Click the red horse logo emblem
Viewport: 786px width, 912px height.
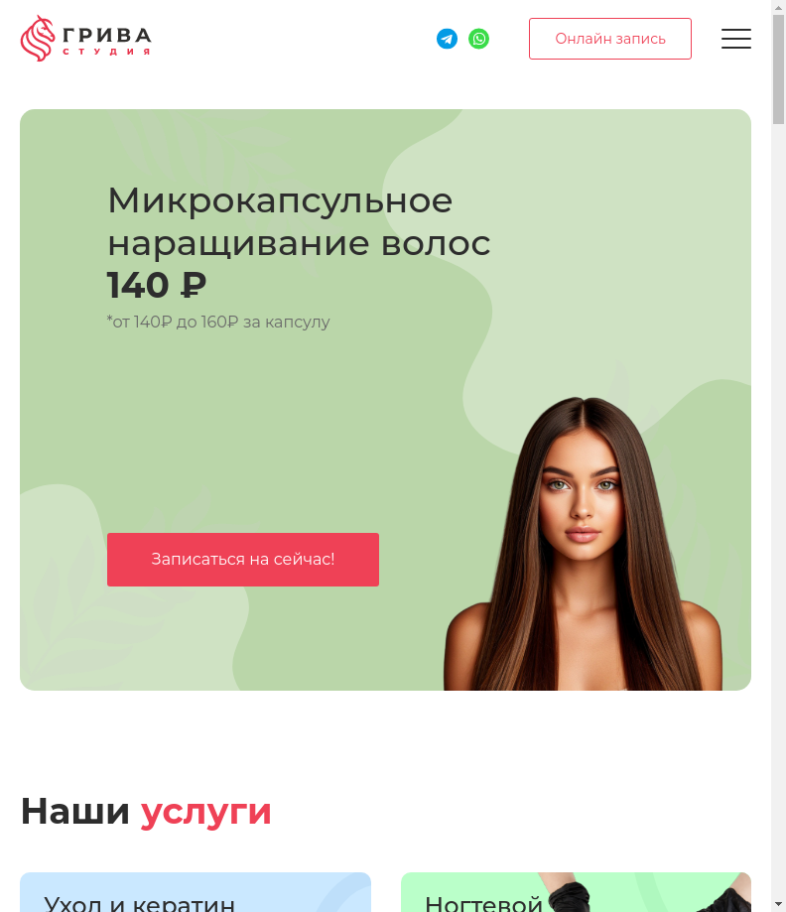38,39
